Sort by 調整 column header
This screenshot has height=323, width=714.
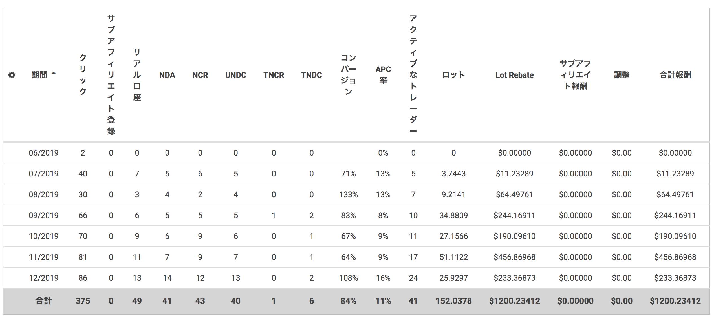click(622, 75)
